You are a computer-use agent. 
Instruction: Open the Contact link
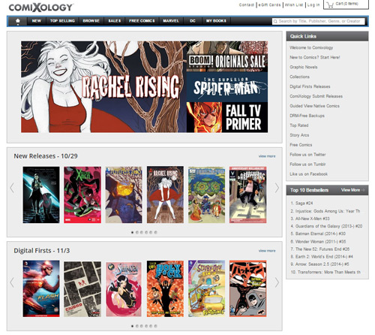pyautogui.click(x=247, y=5)
